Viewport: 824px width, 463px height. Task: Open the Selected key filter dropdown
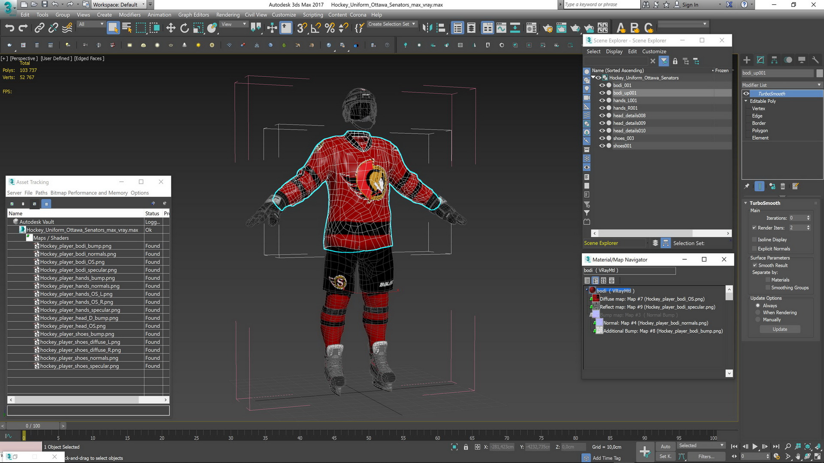coord(701,446)
